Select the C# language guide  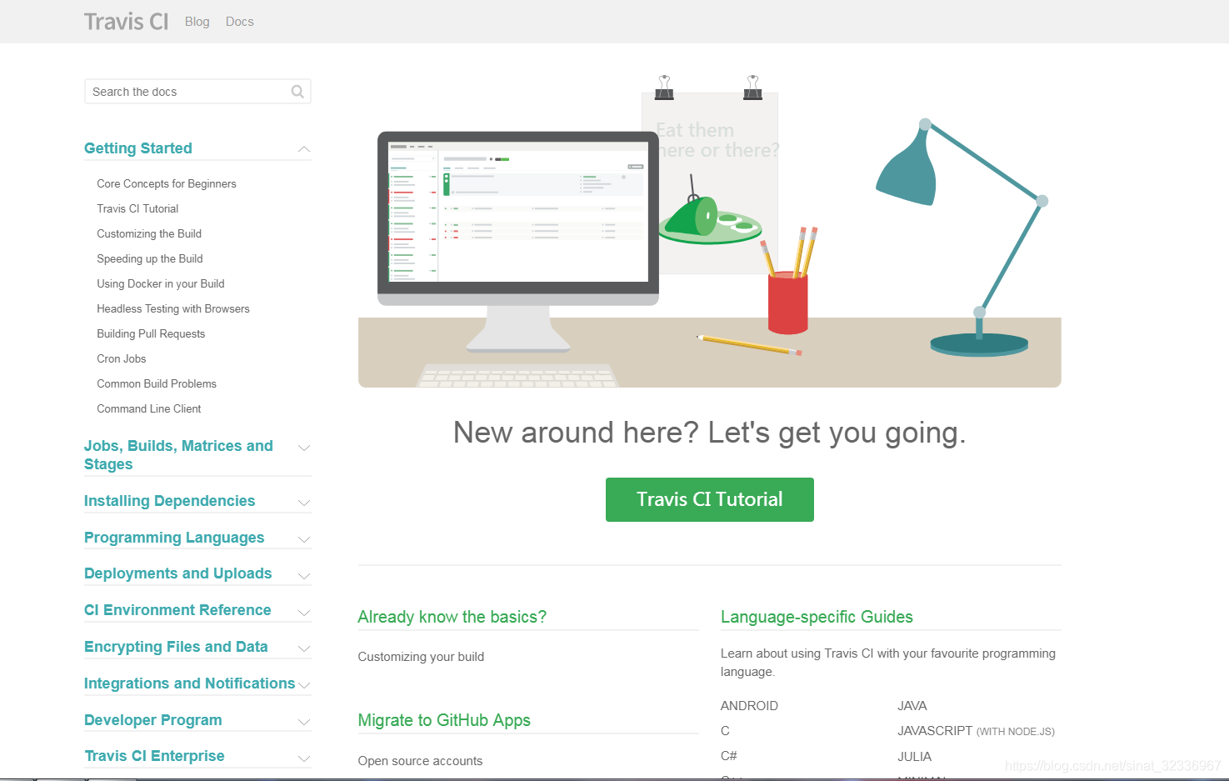click(729, 756)
